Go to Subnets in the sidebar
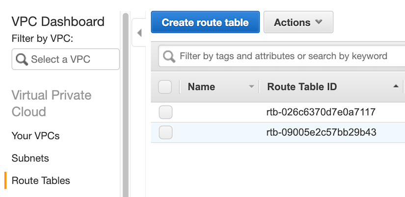Screen dimensions: 405x197 30,158
